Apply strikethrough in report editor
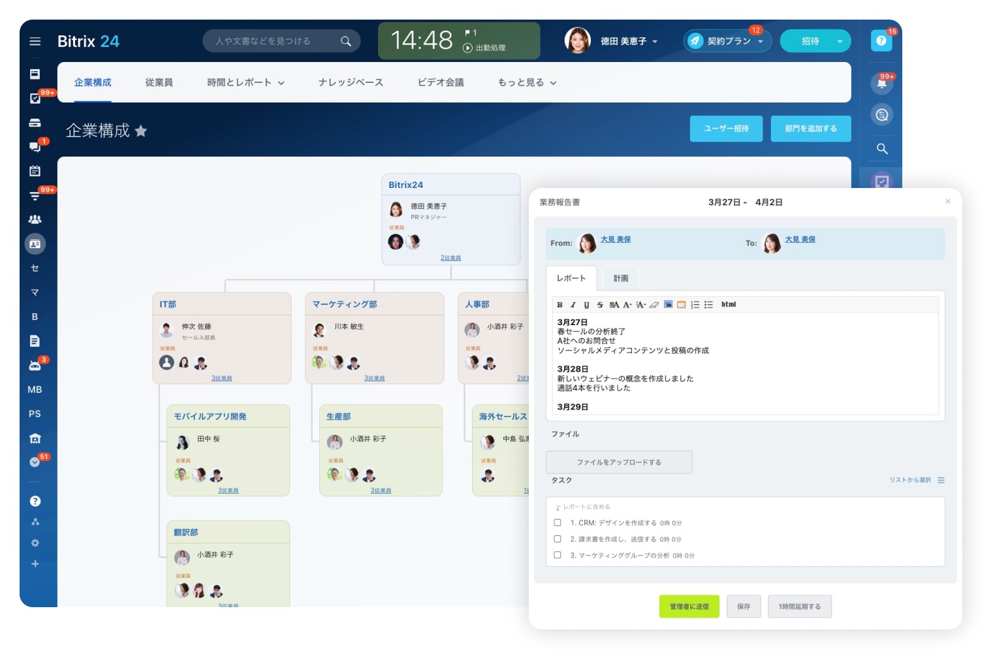The width and height of the screenshot is (995, 662). point(600,305)
